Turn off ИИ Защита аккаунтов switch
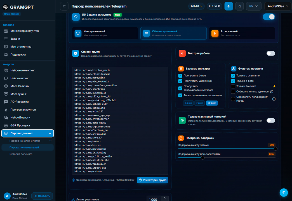Viewport: 292px width, 201px height. (269, 17)
